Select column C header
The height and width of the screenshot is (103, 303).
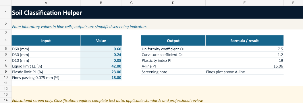tap(132, 3)
